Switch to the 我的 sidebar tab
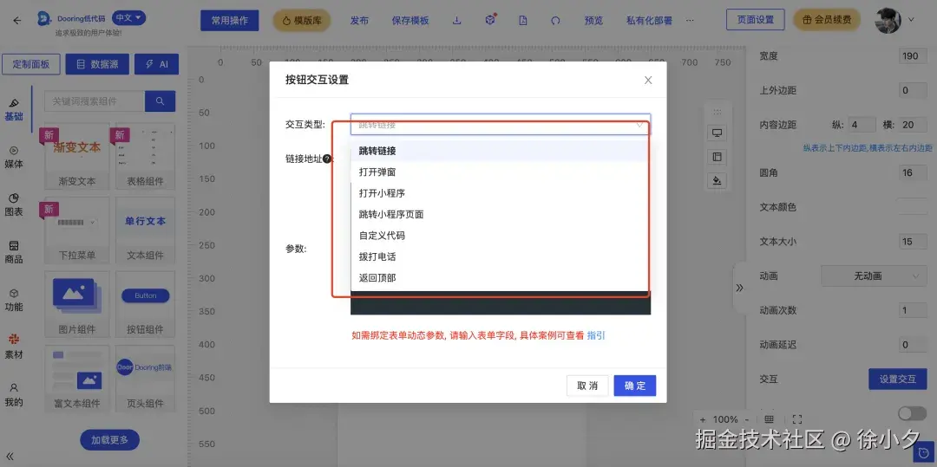 (x=14, y=395)
